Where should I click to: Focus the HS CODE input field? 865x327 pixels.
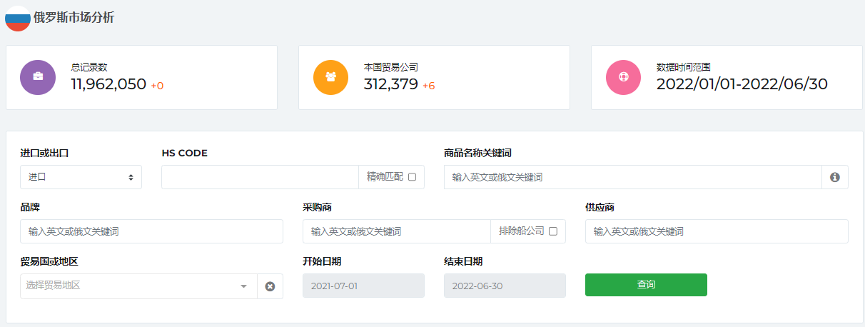coord(260,177)
